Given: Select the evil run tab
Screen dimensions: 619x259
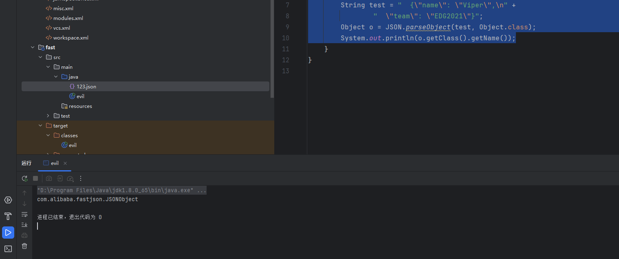Looking at the screenshot, I should [54, 163].
